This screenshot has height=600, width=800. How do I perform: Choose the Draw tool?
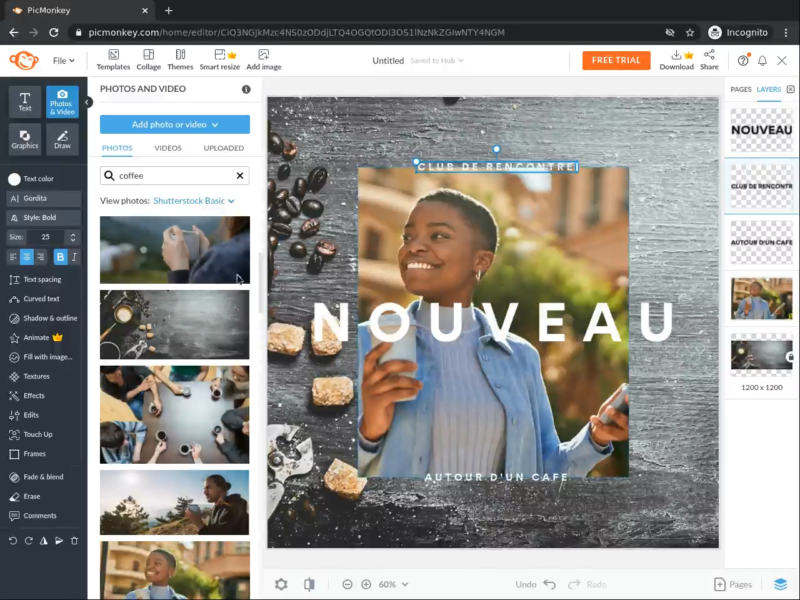[x=62, y=139]
